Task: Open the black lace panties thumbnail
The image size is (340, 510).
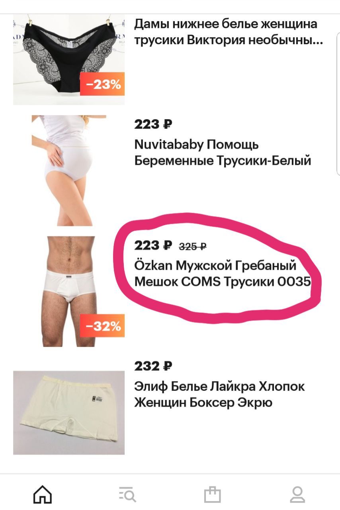Action: point(69,59)
